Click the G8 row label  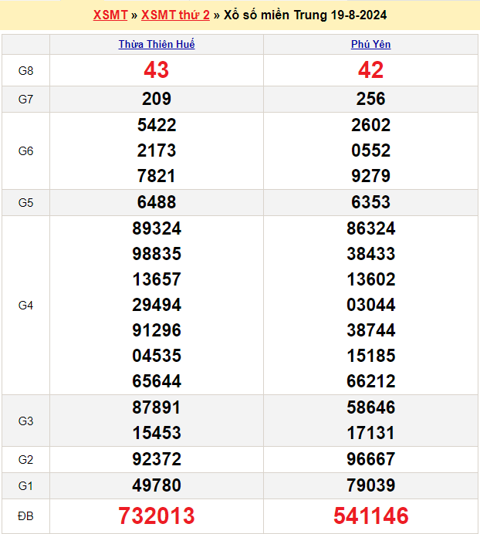coord(25,71)
